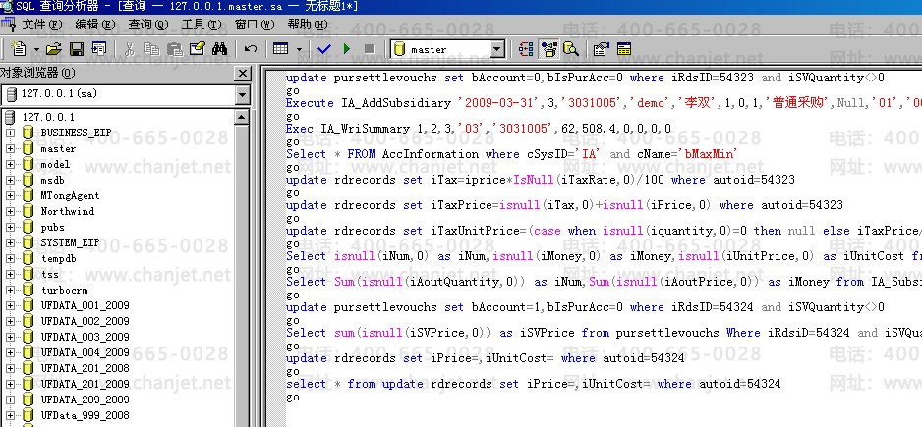Select the UFDATA_001_2009 database
The image size is (922, 427).
pyautogui.click(x=85, y=305)
